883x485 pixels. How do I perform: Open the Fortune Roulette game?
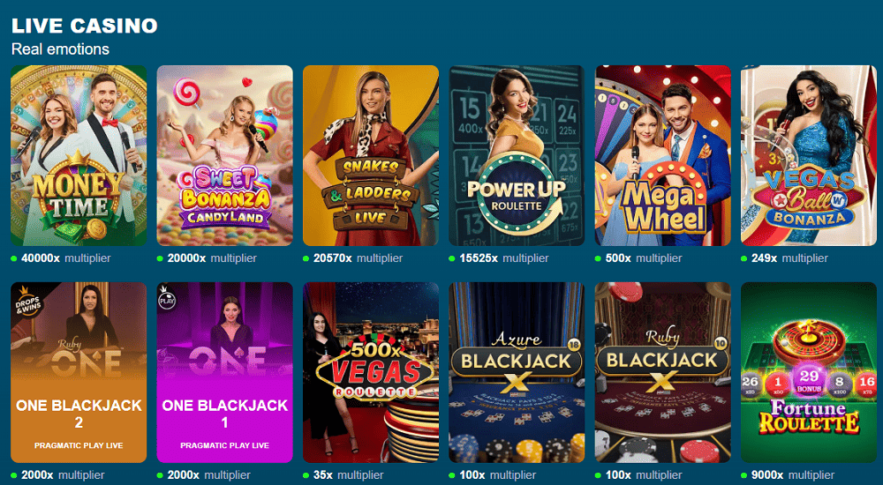tap(809, 372)
